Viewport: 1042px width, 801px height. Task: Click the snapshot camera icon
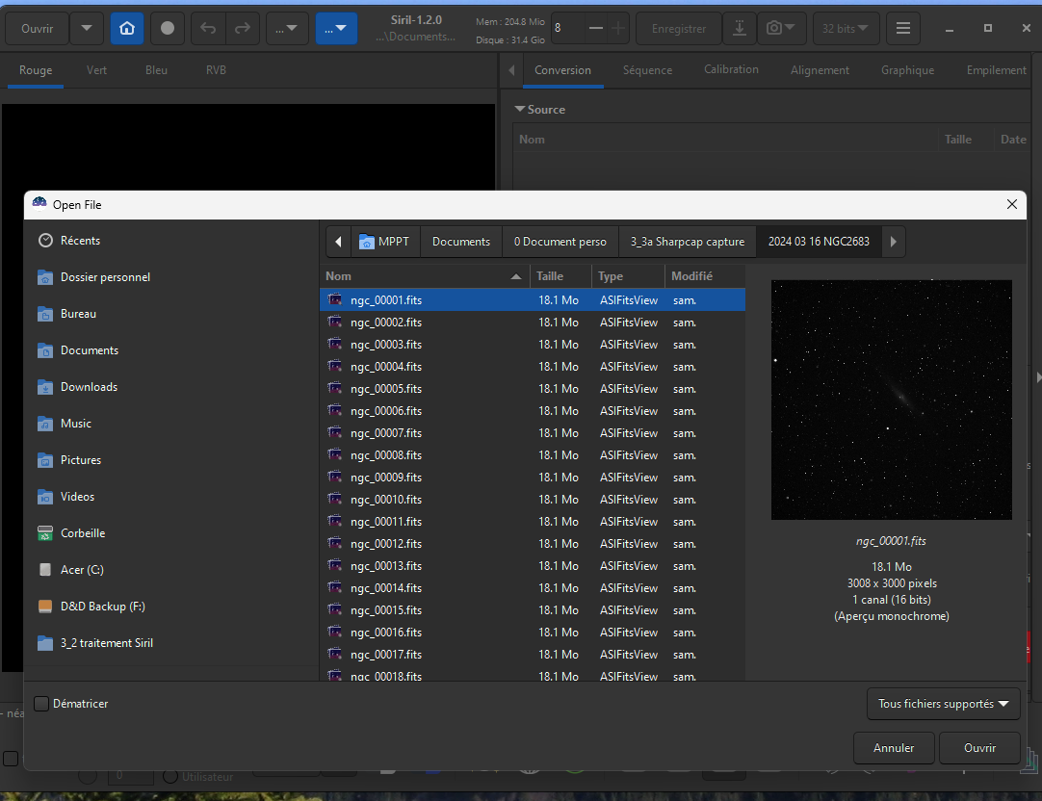pyautogui.click(x=781, y=29)
